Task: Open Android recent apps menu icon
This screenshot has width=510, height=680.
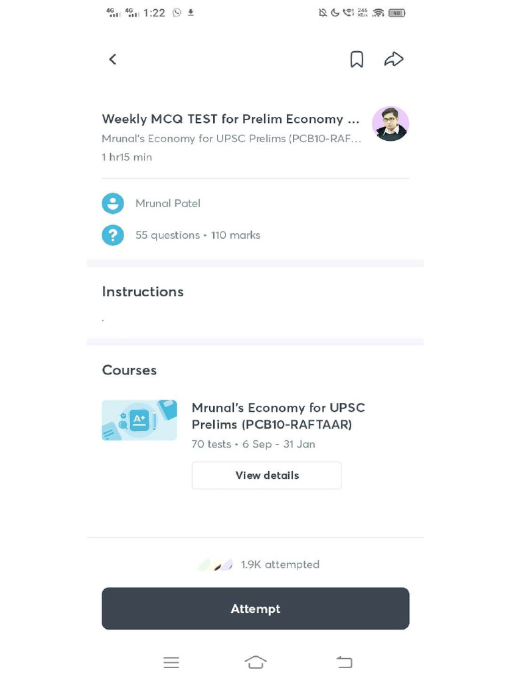Action: pyautogui.click(x=171, y=662)
